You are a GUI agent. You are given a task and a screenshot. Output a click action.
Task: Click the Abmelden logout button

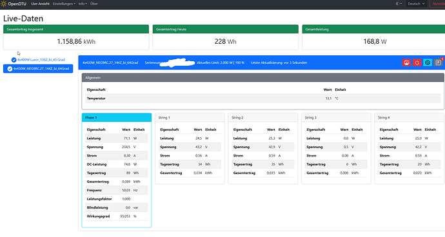click(437, 4)
